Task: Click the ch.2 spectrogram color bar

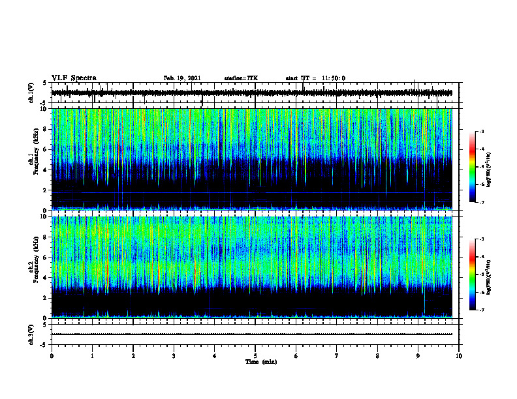Action: (x=472, y=274)
